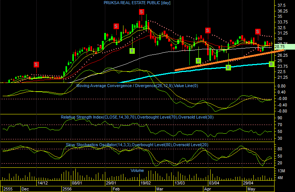Image resolution: width=295 pixels, height=192 pixels.
Task: Click the 37.5 price axis value
Action: 281,5
